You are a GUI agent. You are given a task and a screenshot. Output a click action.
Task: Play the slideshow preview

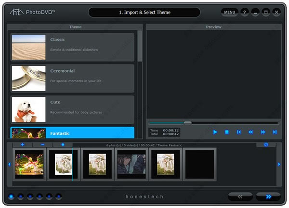(215, 132)
